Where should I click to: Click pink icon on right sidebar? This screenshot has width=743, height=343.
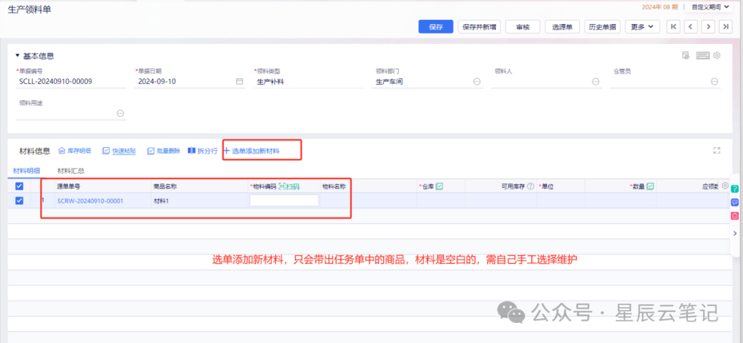735,216
